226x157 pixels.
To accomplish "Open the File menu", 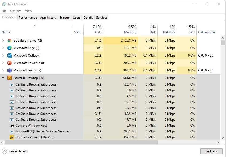I will (4, 11).
